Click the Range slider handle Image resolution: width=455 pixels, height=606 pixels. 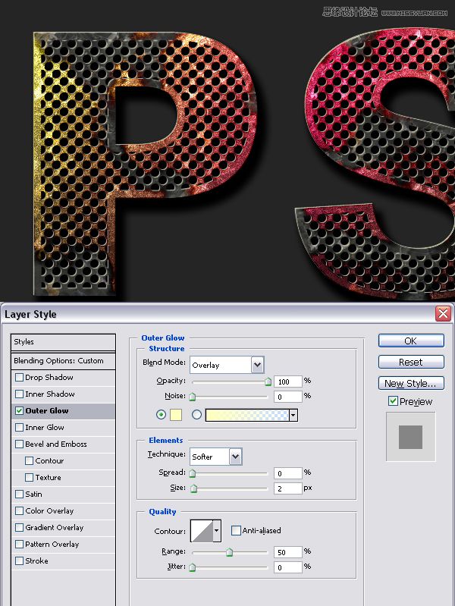point(229,552)
